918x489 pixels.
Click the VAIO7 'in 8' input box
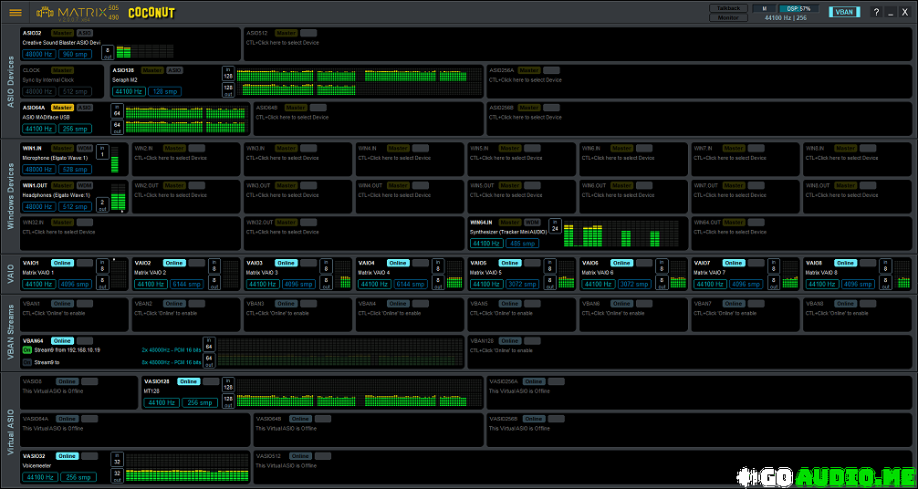(x=774, y=265)
